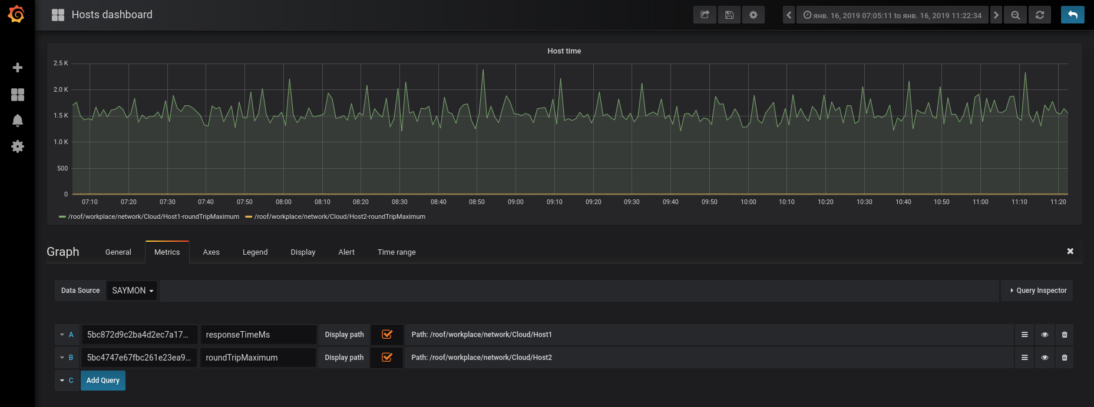1094x407 pixels.
Task: Click the Host time panel title
Action: (x=564, y=51)
